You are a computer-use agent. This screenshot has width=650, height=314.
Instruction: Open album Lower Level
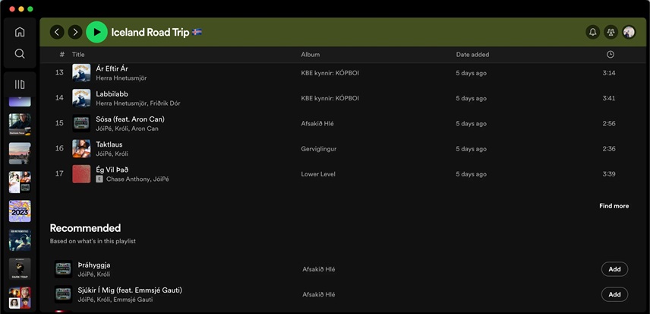(x=318, y=174)
